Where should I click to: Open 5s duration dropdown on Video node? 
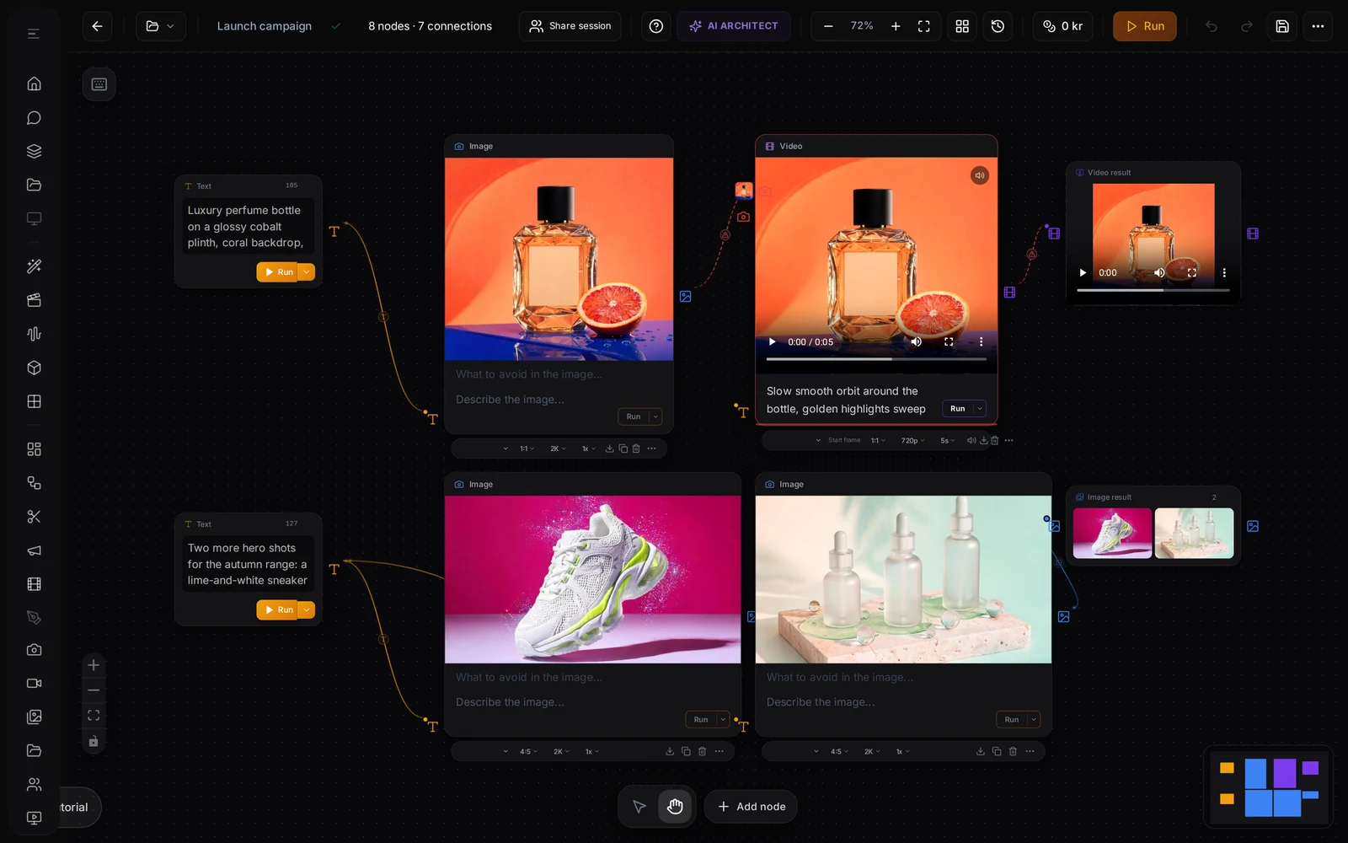tap(948, 440)
